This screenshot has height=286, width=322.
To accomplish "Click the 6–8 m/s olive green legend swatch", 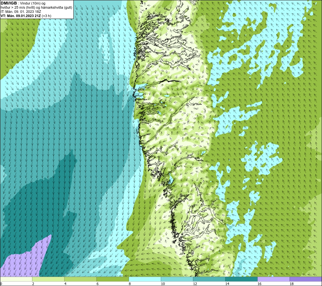I will [112, 279].
